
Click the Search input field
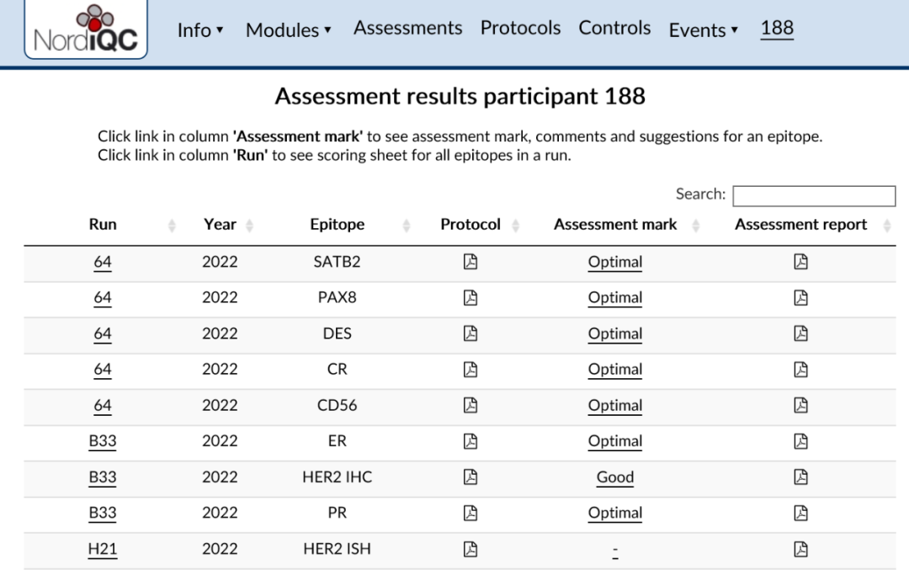[x=814, y=196]
